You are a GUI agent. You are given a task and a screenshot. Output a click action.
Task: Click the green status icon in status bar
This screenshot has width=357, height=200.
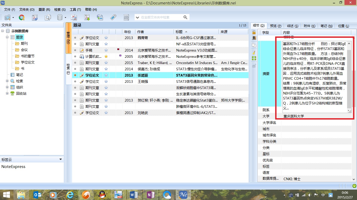[x=354, y=186]
